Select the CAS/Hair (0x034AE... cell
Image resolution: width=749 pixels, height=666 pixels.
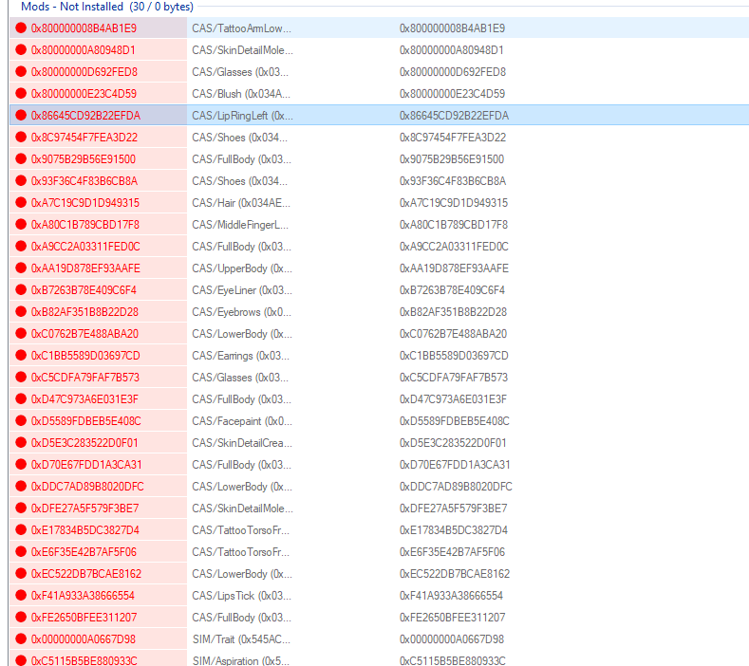(x=241, y=203)
